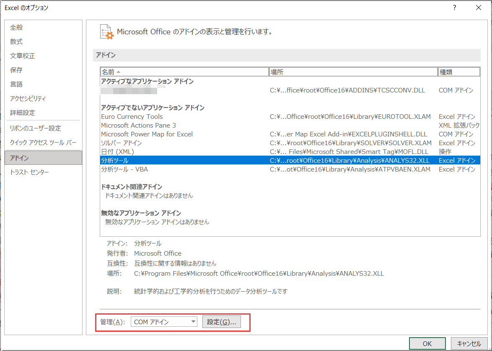Click the 場所 column header
The height and width of the screenshot is (351, 492).
(x=353, y=72)
